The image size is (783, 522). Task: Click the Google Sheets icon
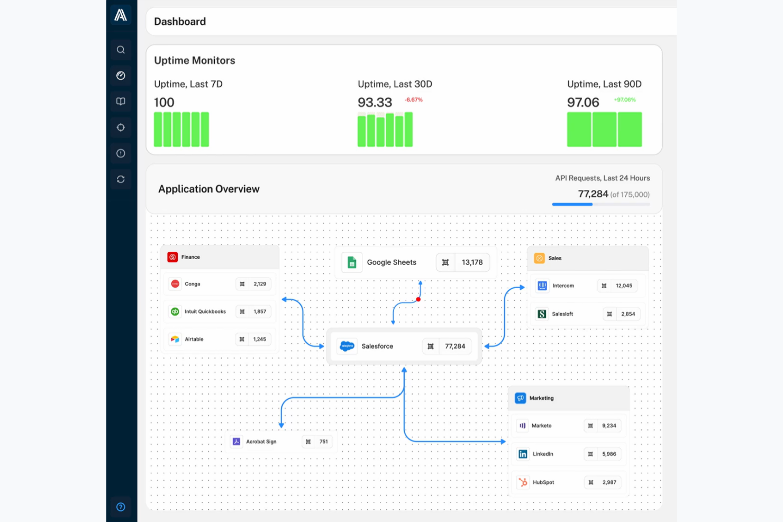[352, 262]
